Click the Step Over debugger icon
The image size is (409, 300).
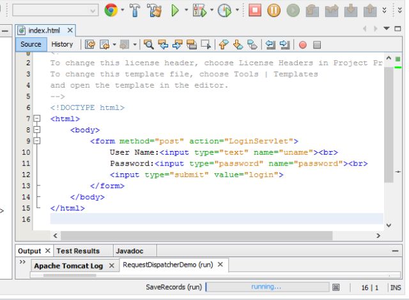[313, 11]
